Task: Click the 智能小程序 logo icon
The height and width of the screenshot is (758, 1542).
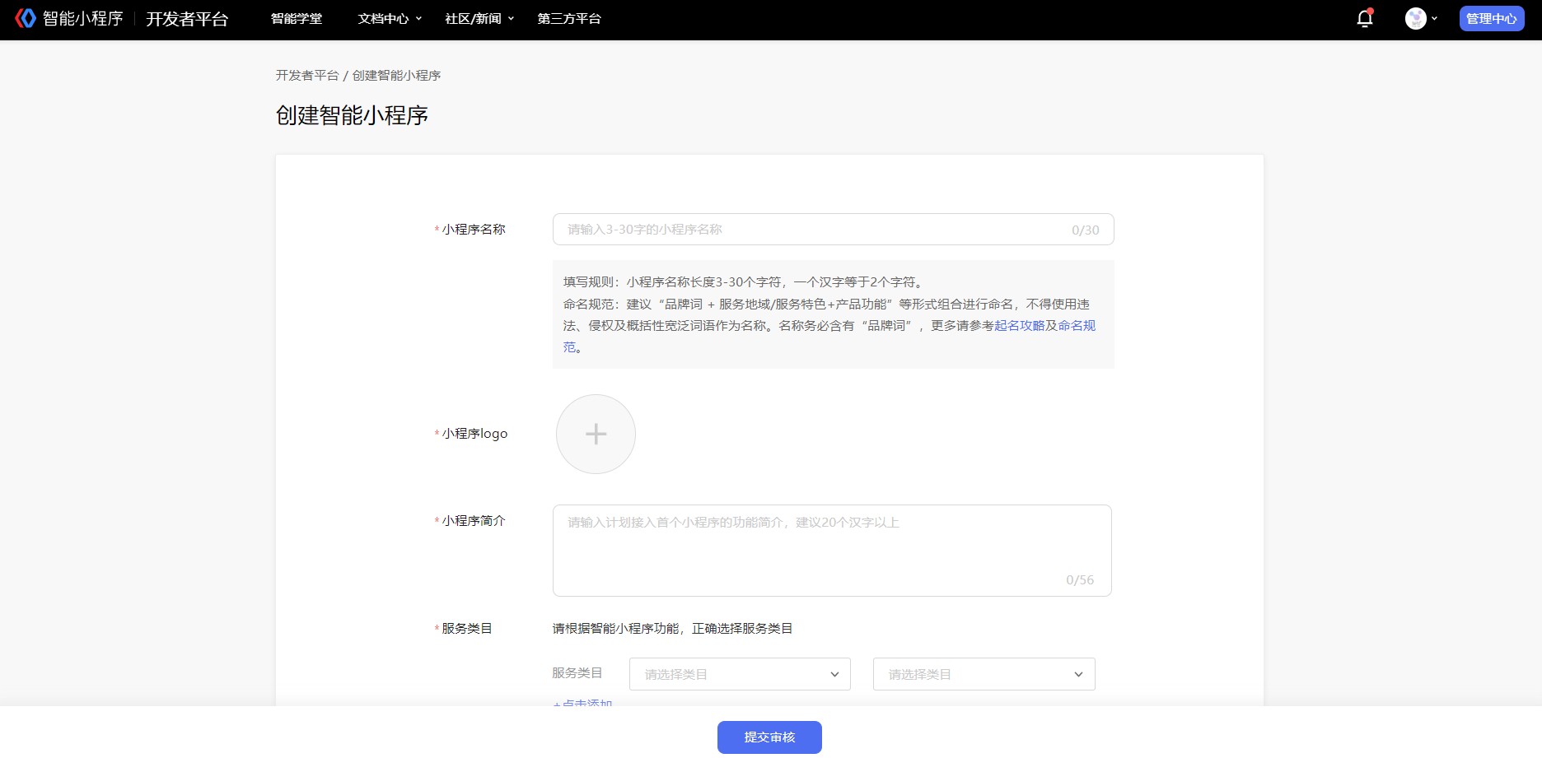Action: pos(26,18)
